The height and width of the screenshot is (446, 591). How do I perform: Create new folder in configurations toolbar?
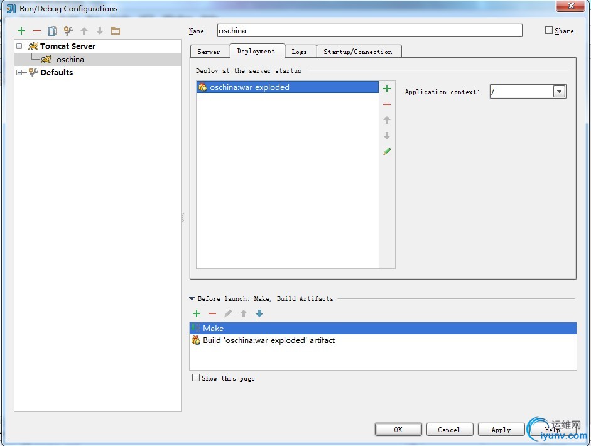coord(116,31)
